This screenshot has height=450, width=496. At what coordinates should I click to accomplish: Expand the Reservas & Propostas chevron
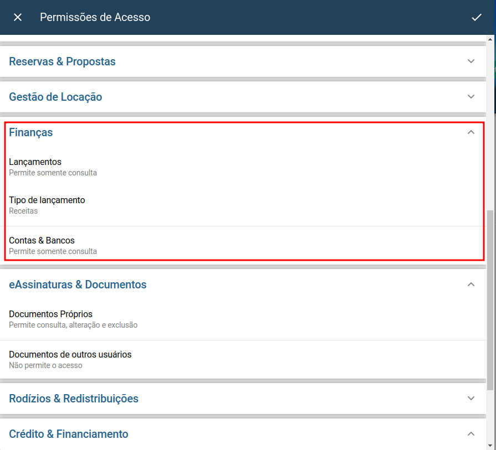tap(471, 61)
